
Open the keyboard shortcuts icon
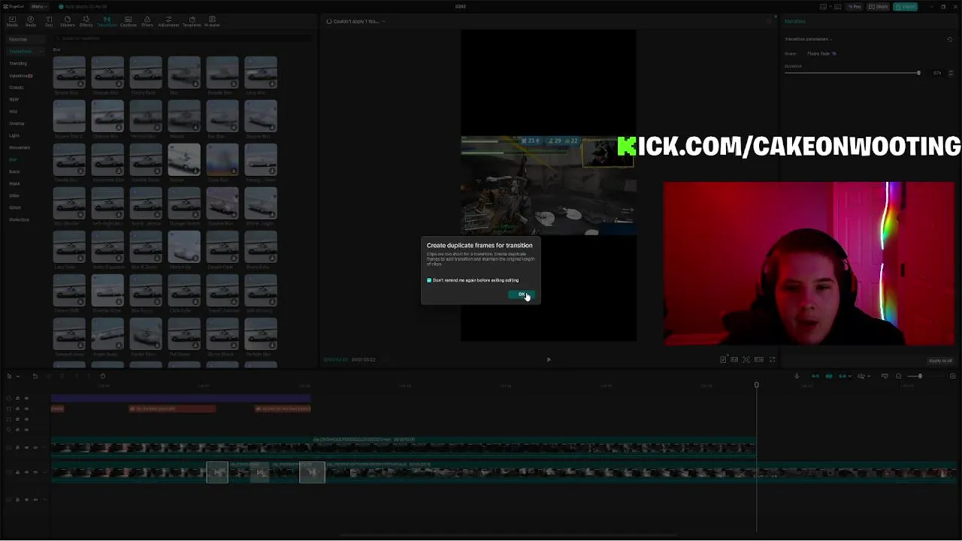(837, 7)
